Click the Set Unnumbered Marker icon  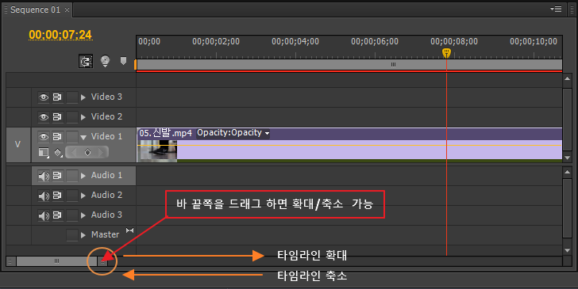pos(124,61)
